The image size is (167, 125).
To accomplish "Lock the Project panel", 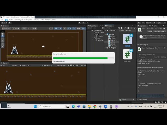I will (133, 26).
